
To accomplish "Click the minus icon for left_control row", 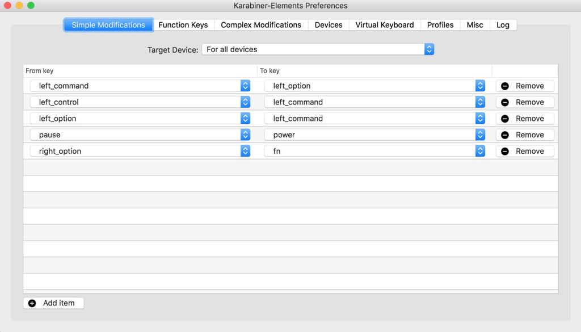I will (x=504, y=102).
